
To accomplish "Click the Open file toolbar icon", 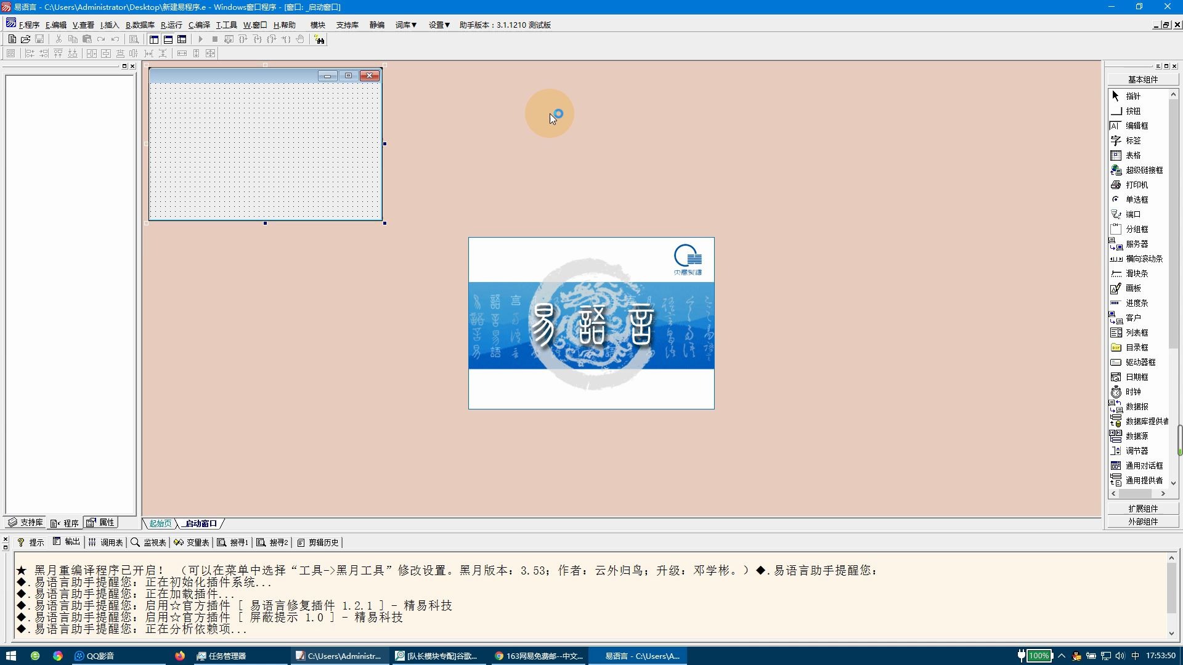I will pos(25,39).
